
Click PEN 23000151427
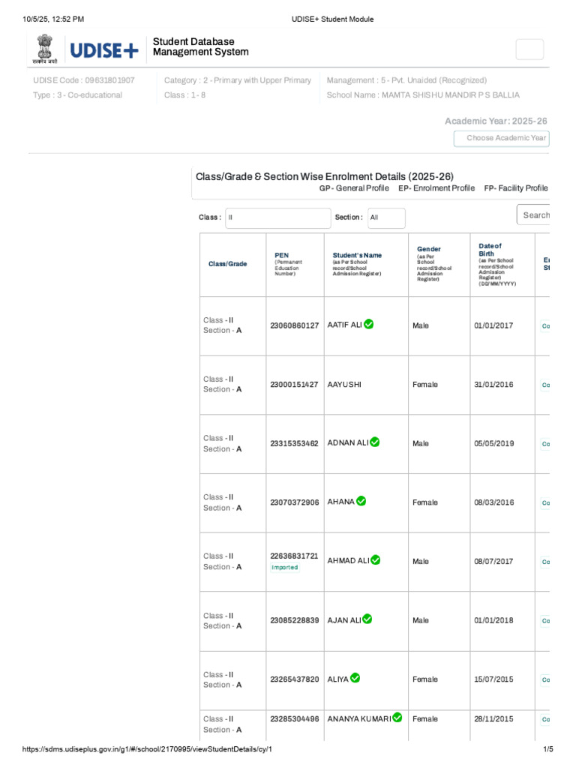[x=294, y=385]
